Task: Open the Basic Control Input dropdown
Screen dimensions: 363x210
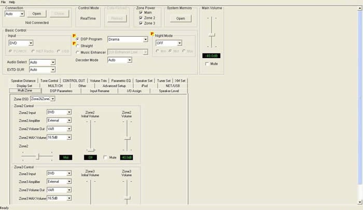Action: (x=31, y=43)
